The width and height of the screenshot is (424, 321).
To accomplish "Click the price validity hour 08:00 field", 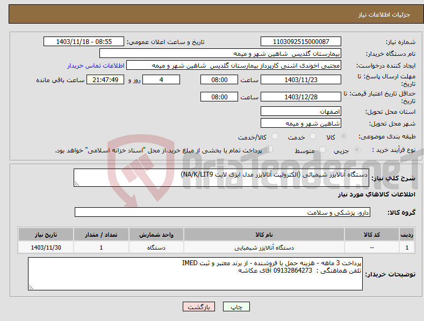I will pos(219,97).
